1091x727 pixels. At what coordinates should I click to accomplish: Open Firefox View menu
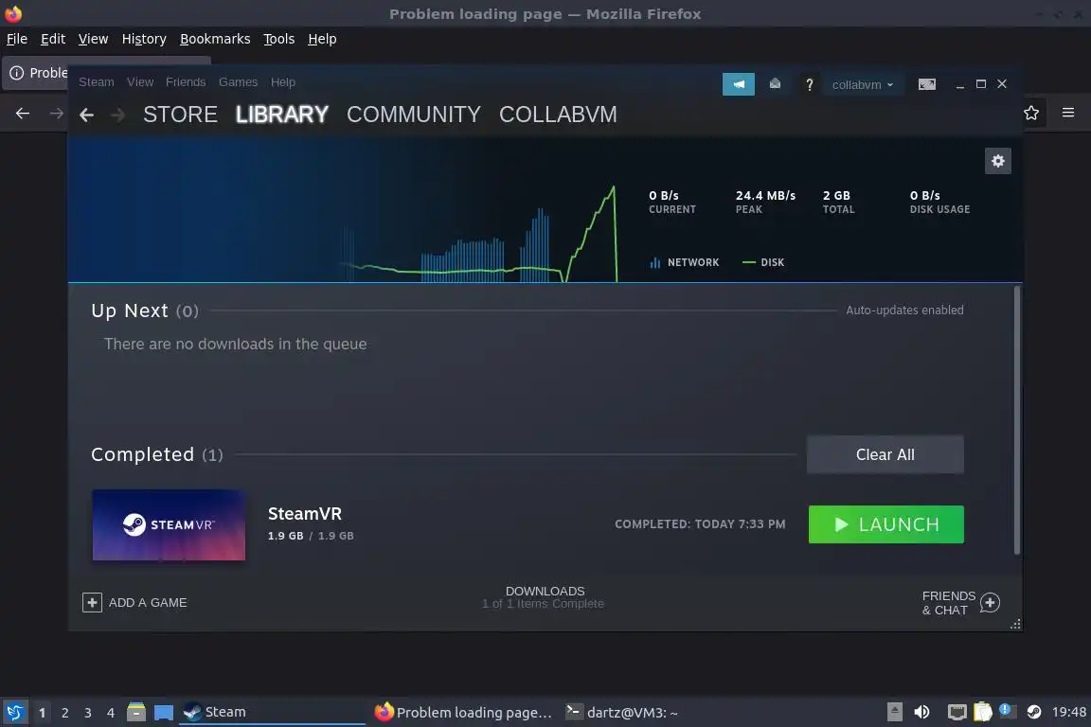93,39
